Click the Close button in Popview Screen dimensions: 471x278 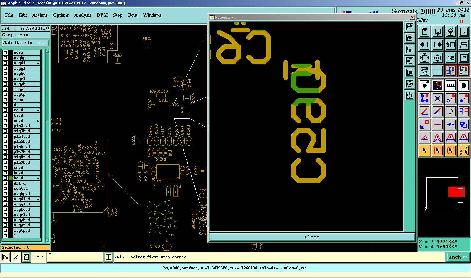(312, 237)
